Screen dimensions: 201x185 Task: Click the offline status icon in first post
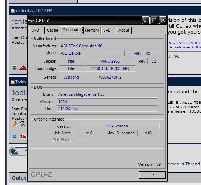tap(15, 67)
